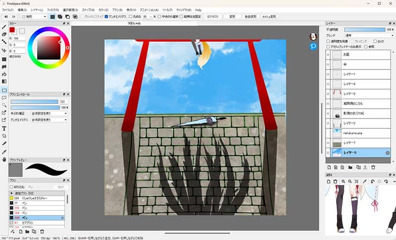Open the フィルタ(R) menu
The image size is (396, 240).
(53, 10)
